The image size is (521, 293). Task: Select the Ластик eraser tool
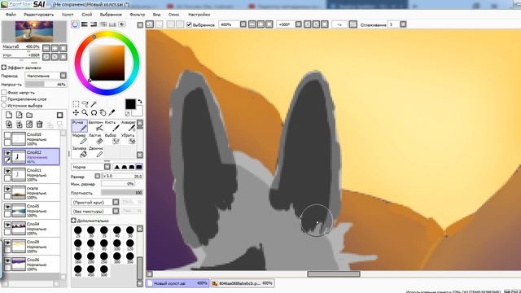tap(96, 139)
